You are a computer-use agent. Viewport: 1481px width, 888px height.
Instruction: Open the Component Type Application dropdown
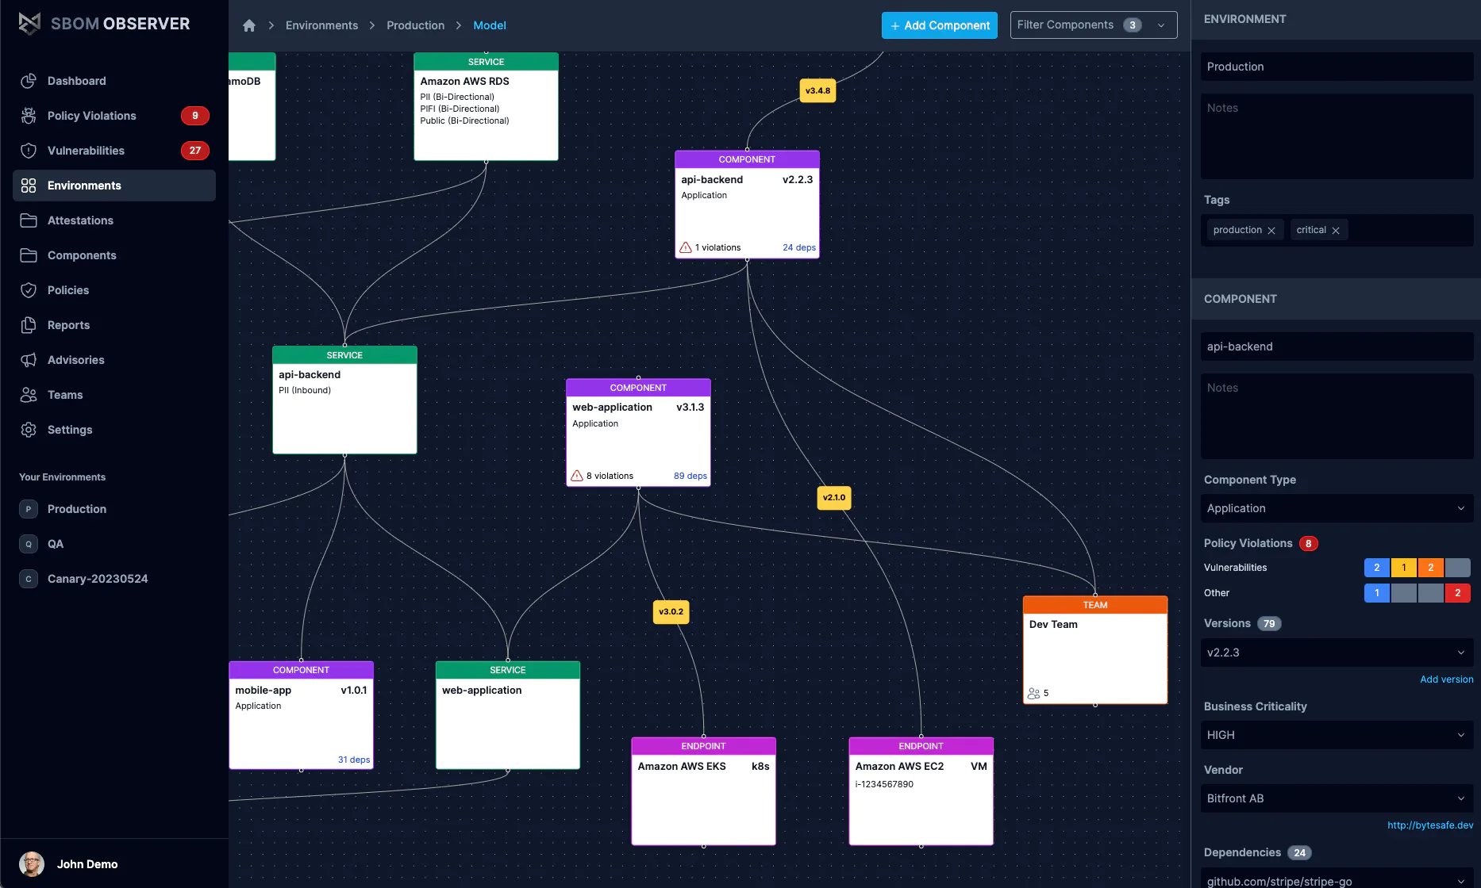pyautogui.click(x=1337, y=508)
